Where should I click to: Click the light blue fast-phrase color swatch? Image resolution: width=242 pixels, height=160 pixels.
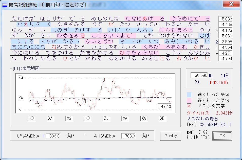pos(189,95)
